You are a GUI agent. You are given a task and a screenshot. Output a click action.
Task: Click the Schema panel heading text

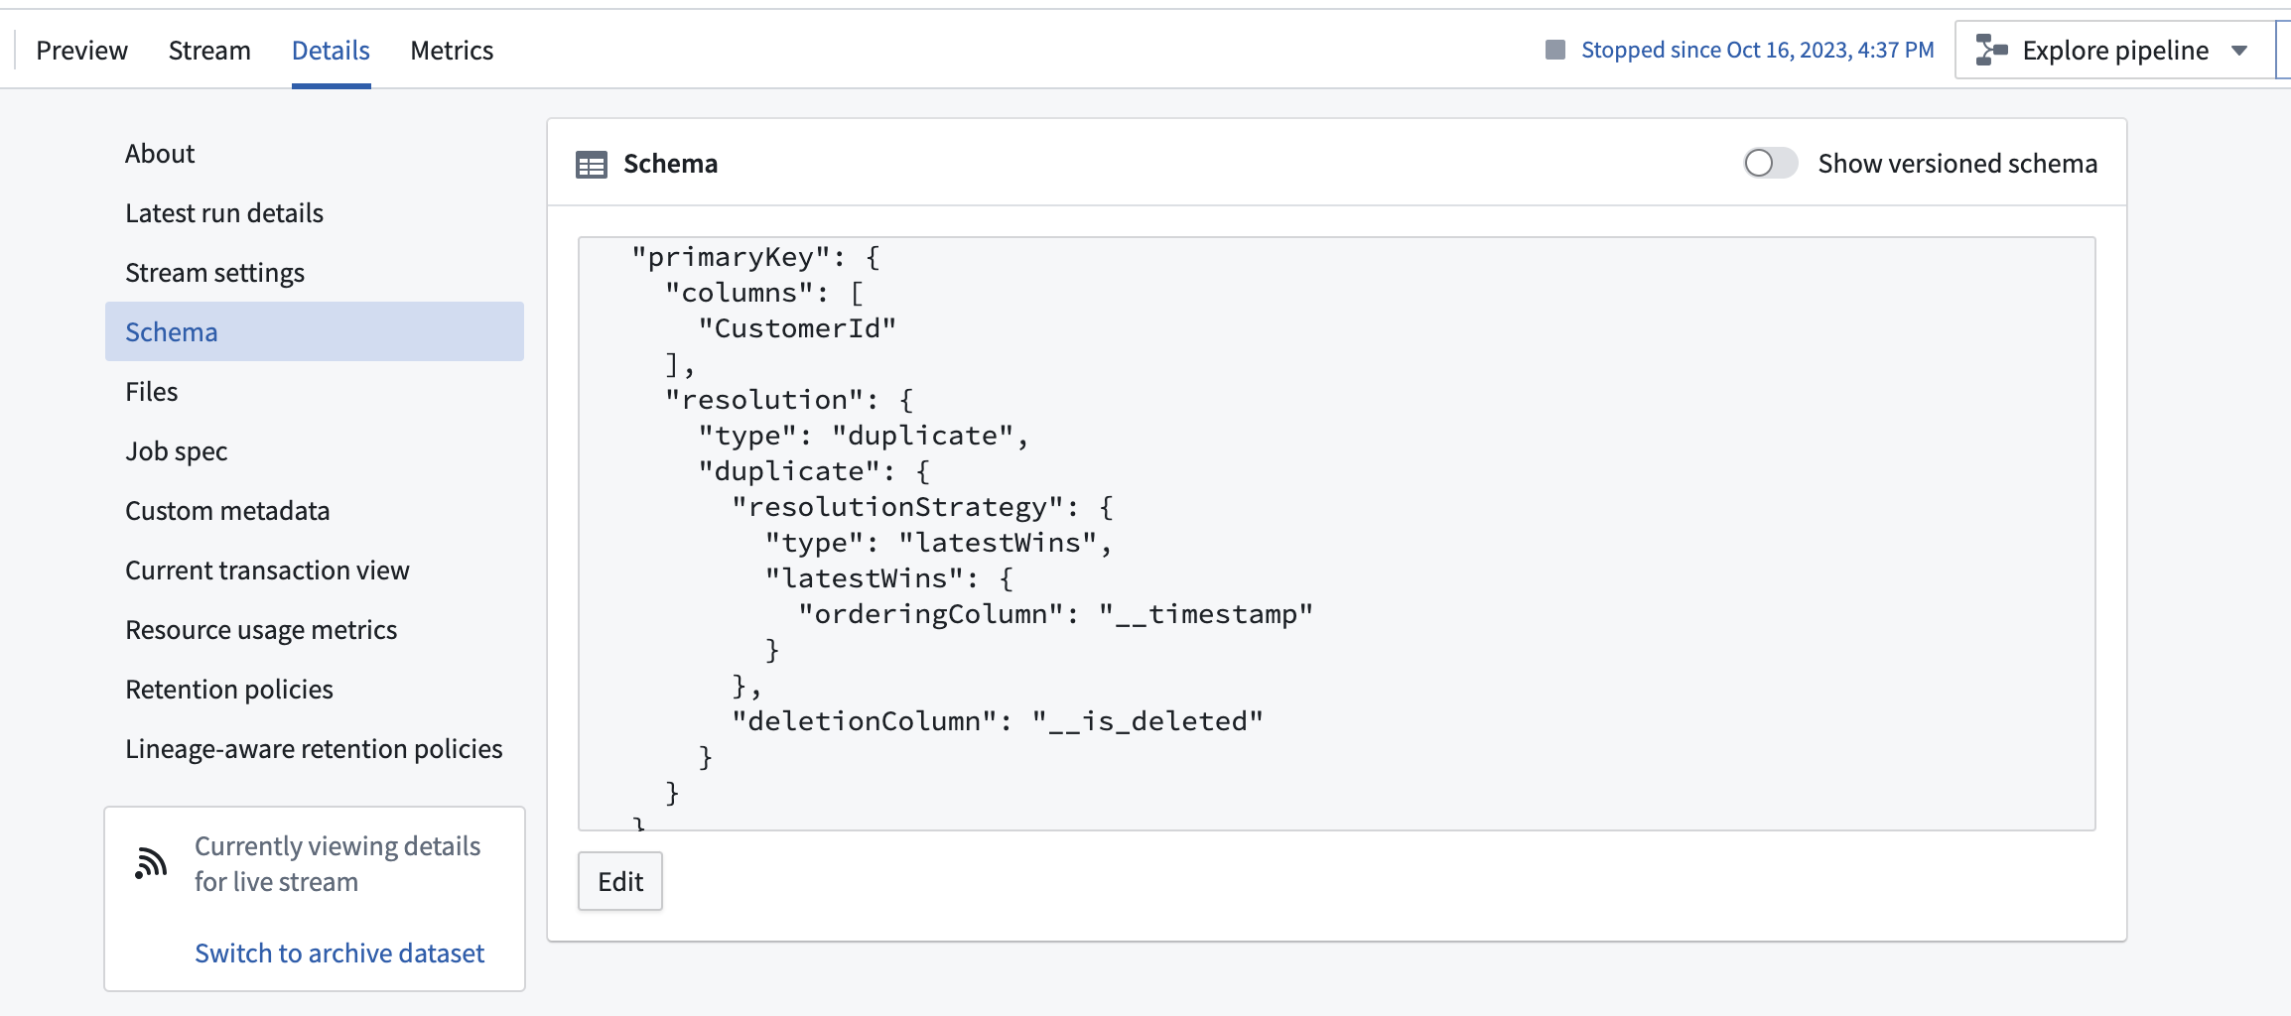(670, 163)
